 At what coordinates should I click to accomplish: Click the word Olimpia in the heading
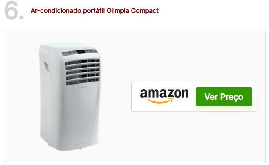(118, 11)
